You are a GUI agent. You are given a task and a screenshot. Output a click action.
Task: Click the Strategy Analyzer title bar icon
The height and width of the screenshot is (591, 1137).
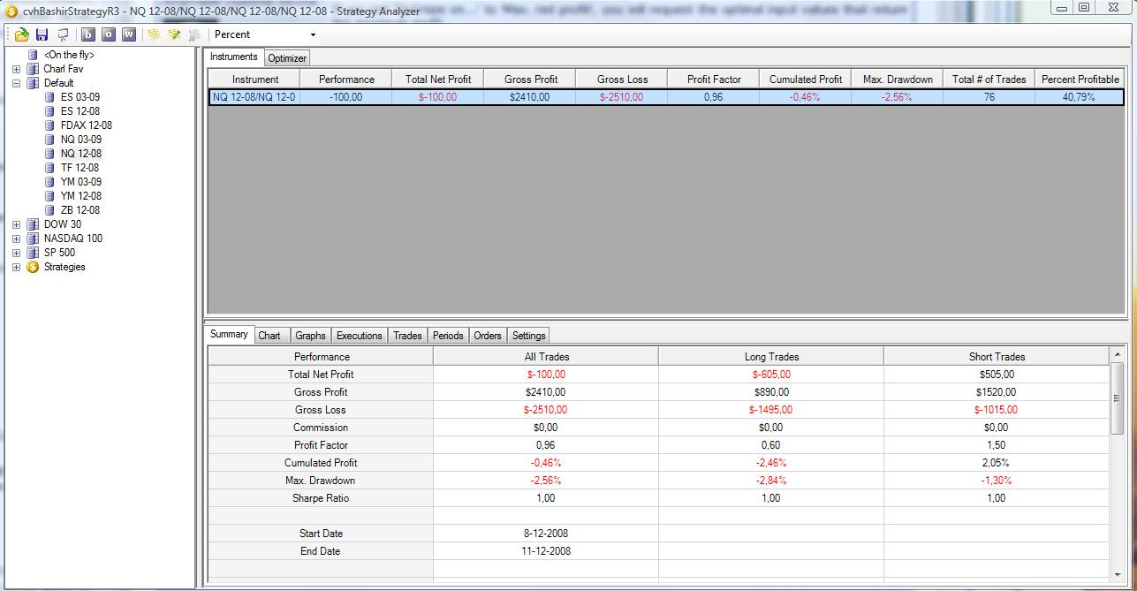tap(11, 11)
